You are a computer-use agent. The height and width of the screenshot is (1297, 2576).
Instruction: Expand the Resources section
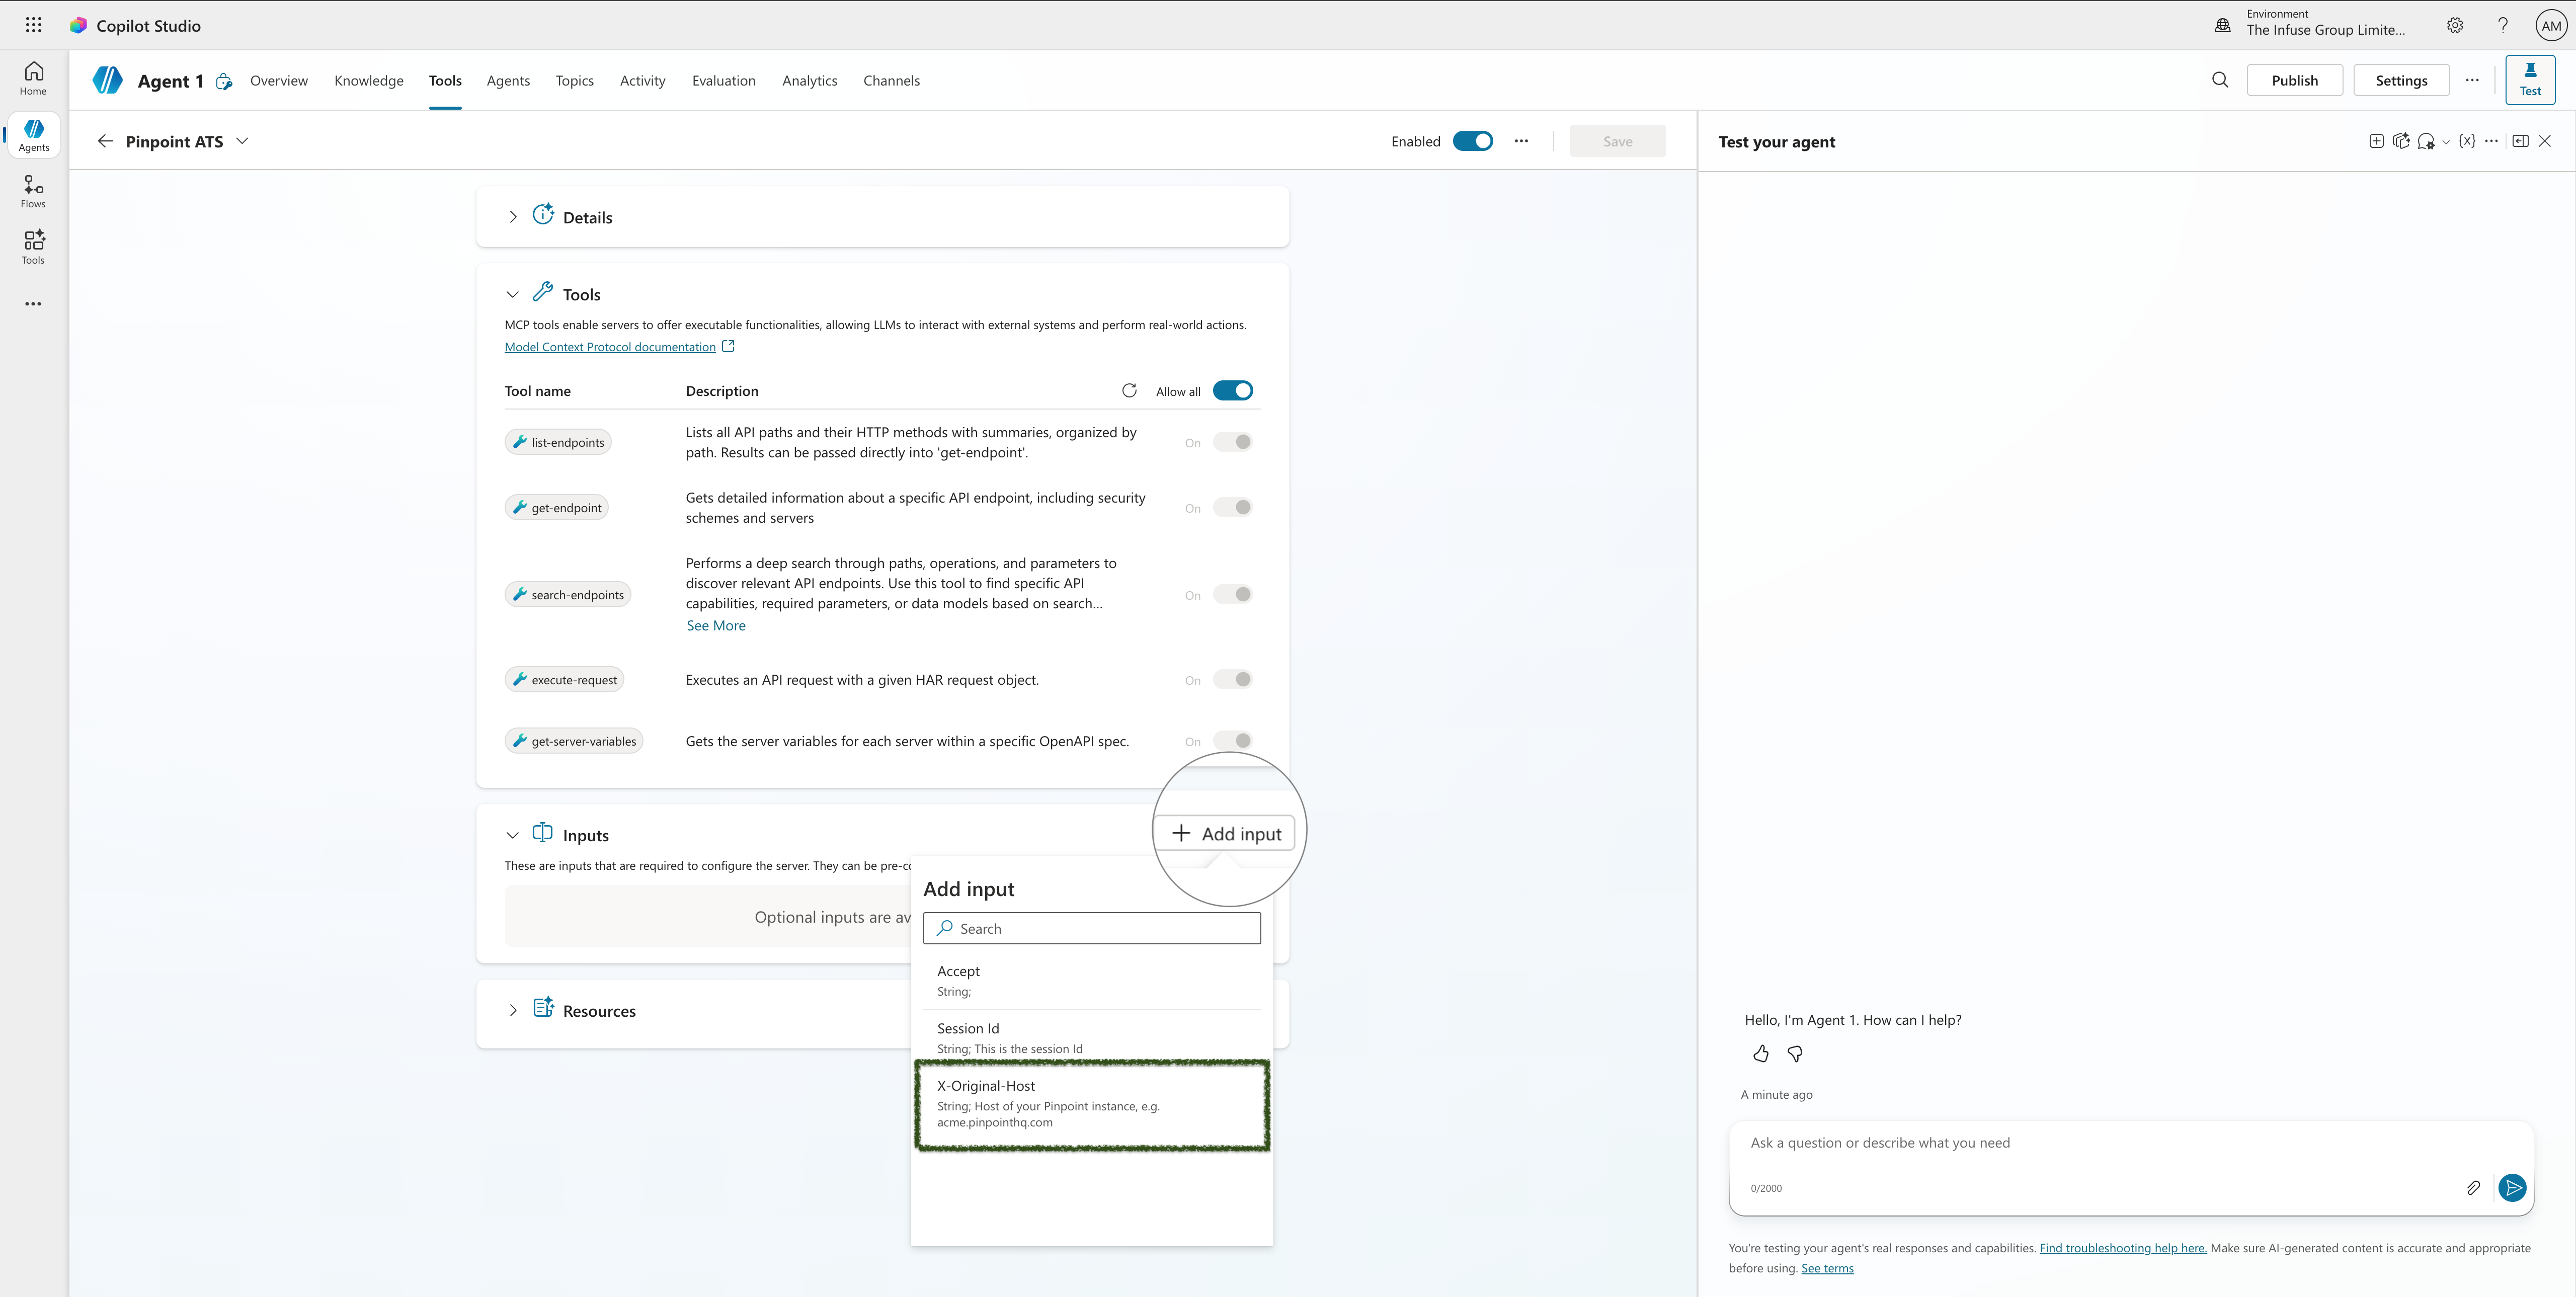(x=512, y=1010)
